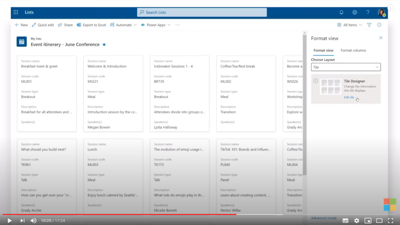Click Quick edit in the command bar

[43, 24]
